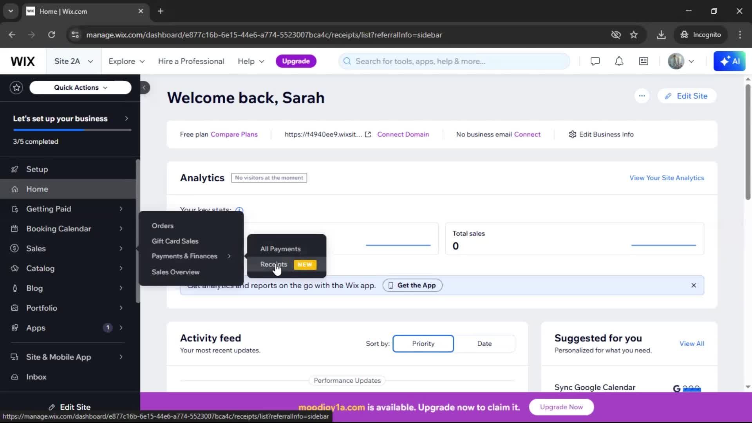
Task: Bookmark this page with the star icon
Action: point(634,35)
